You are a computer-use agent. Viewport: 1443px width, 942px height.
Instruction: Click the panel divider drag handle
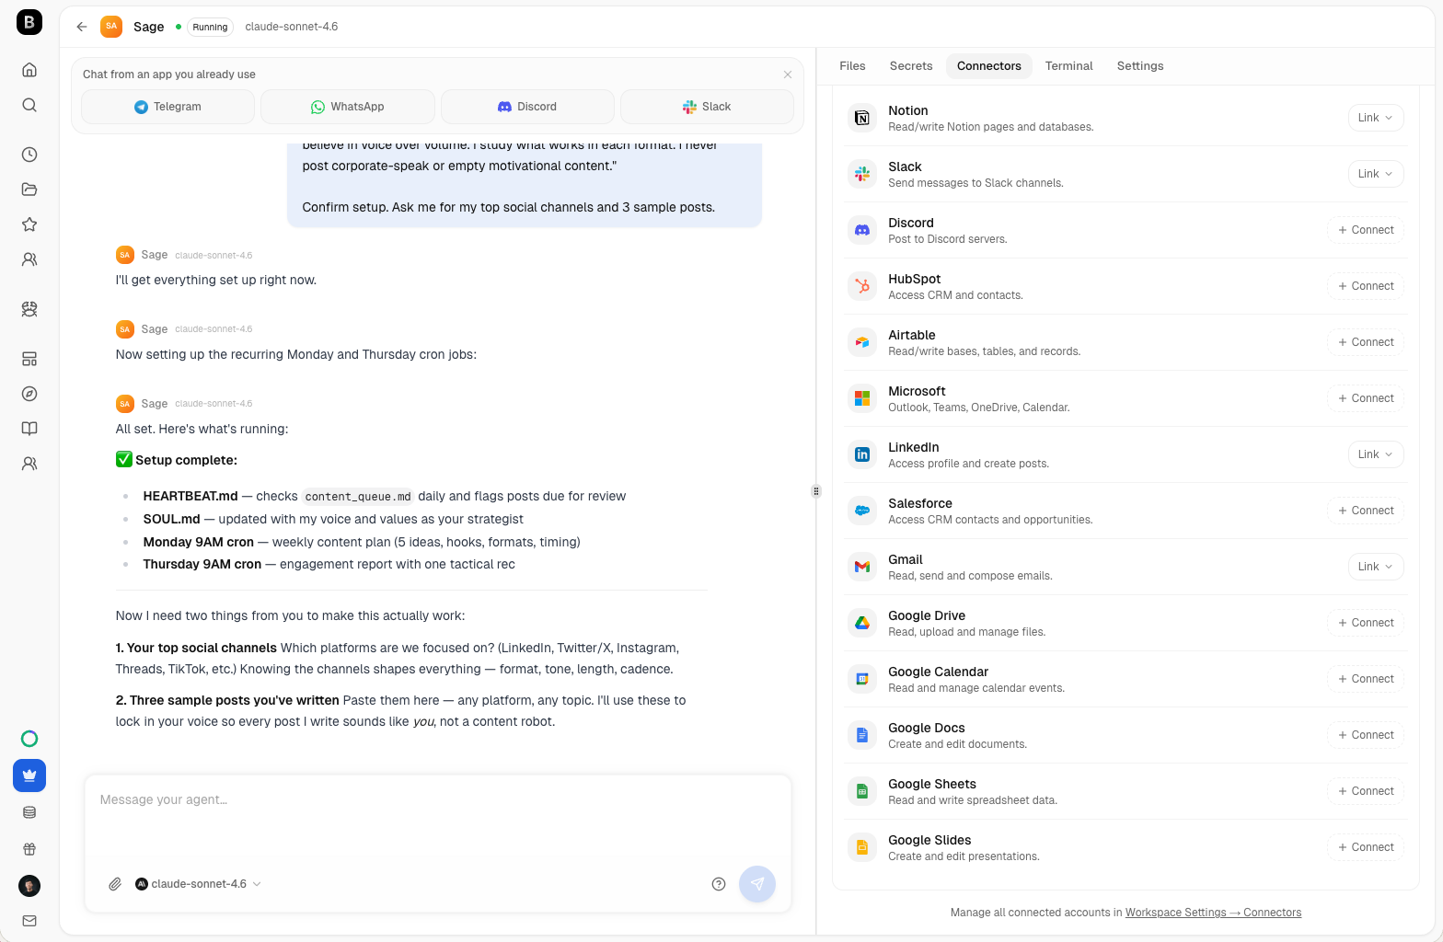[x=815, y=491]
